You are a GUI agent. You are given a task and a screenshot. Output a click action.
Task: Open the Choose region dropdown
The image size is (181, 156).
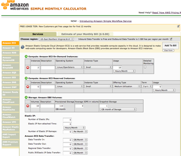click(x=56, y=39)
